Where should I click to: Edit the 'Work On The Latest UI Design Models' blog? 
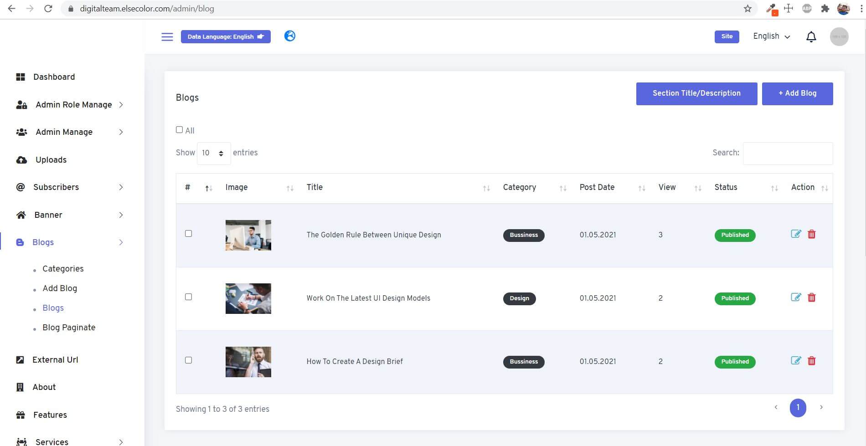coord(796,297)
